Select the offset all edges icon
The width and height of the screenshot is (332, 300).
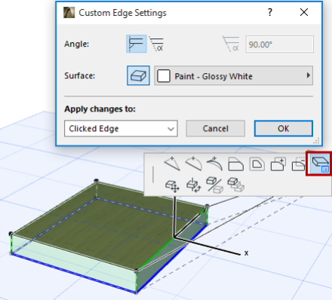[x=257, y=164]
